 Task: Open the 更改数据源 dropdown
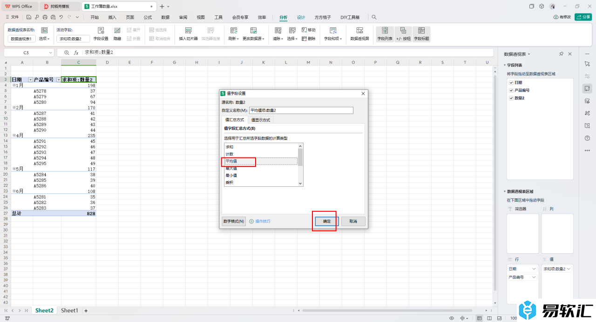[x=253, y=39]
